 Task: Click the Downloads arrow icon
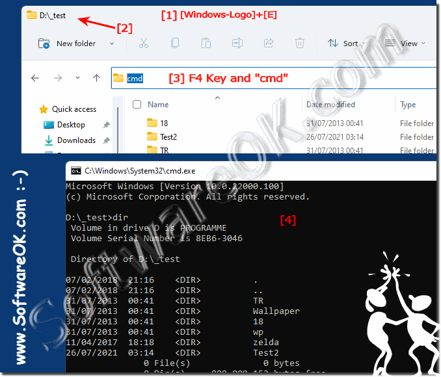coord(49,140)
